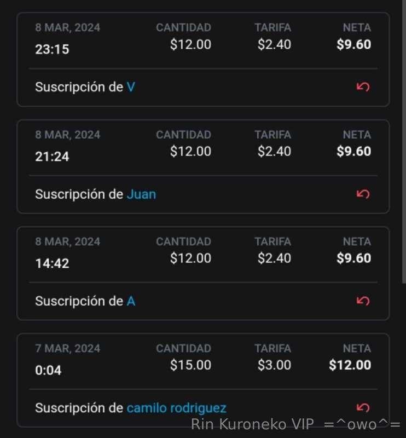Select the 23:15 transaction card
406x438 pixels.
203,59
